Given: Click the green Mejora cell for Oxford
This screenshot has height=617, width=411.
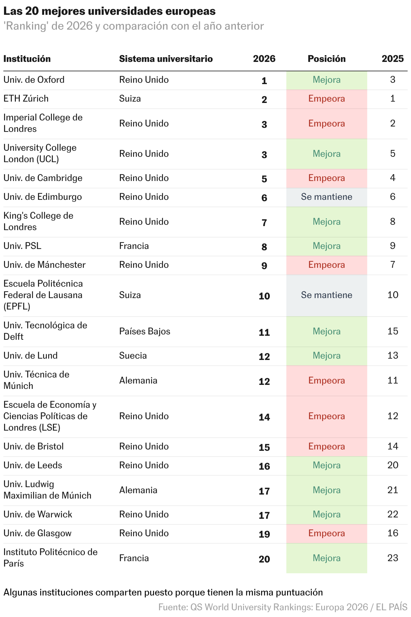Looking at the screenshot, I should click(x=326, y=80).
